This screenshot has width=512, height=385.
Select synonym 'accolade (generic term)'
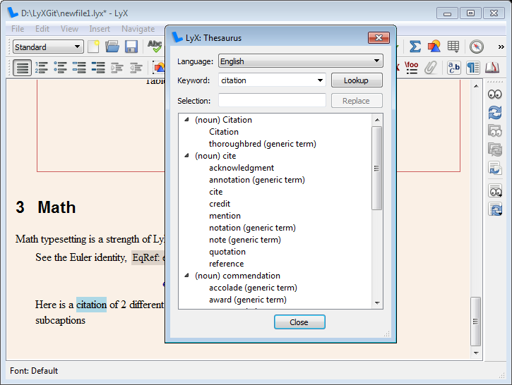point(253,288)
